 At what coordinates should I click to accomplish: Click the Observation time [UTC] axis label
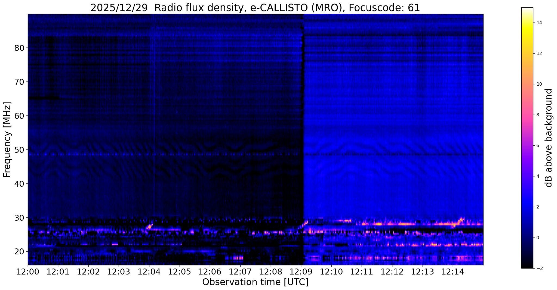coord(255,282)
